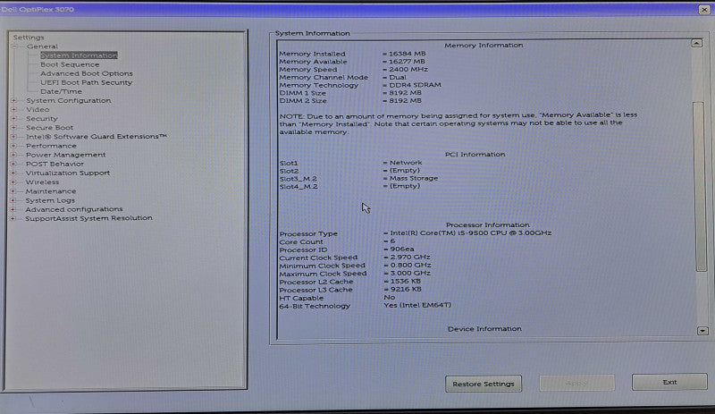Expand the Maintenance node
The height and width of the screenshot is (414, 715).
pyautogui.click(x=13, y=191)
